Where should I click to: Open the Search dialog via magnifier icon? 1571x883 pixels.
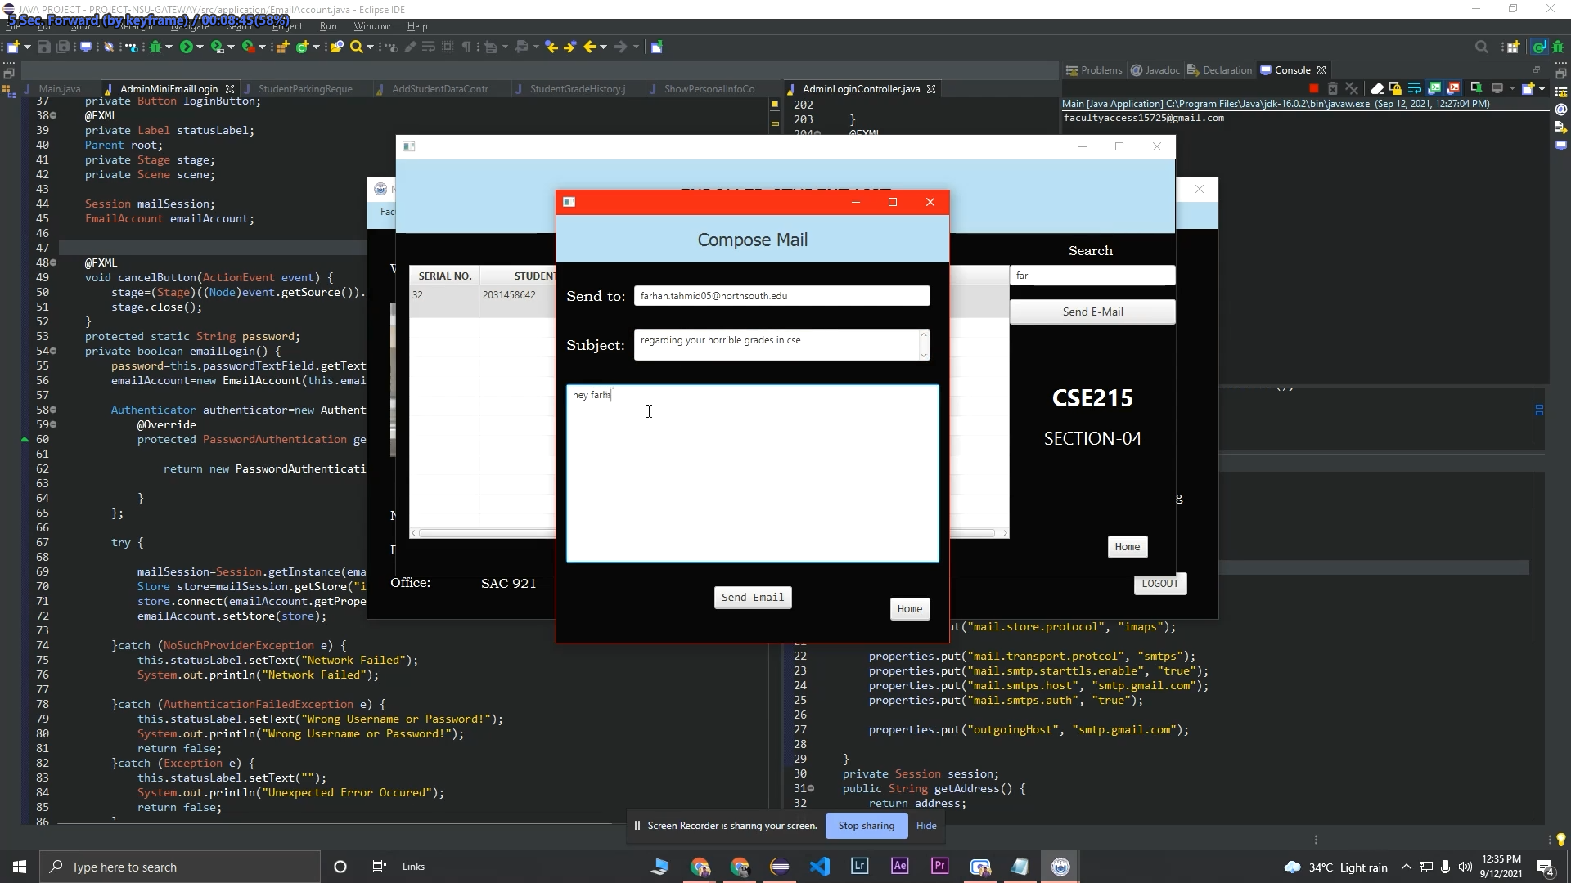point(357,47)
